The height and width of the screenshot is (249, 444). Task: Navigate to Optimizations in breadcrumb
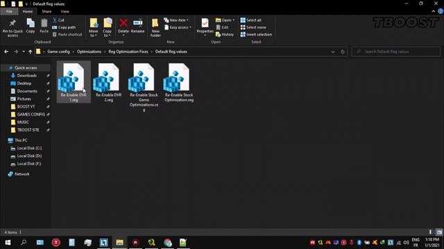click(x=89, y=52)
